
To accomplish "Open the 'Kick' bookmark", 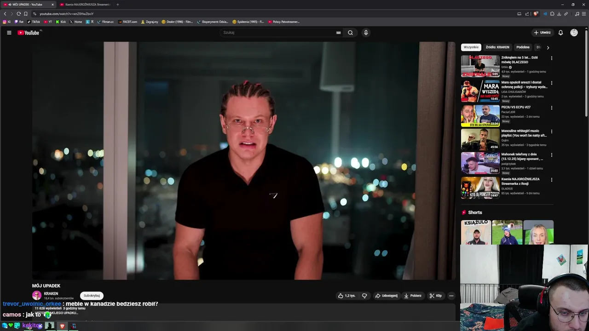I will point(61,22).
